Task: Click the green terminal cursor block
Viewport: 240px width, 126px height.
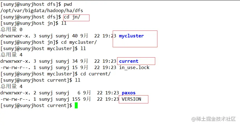Action: (76, 105)
